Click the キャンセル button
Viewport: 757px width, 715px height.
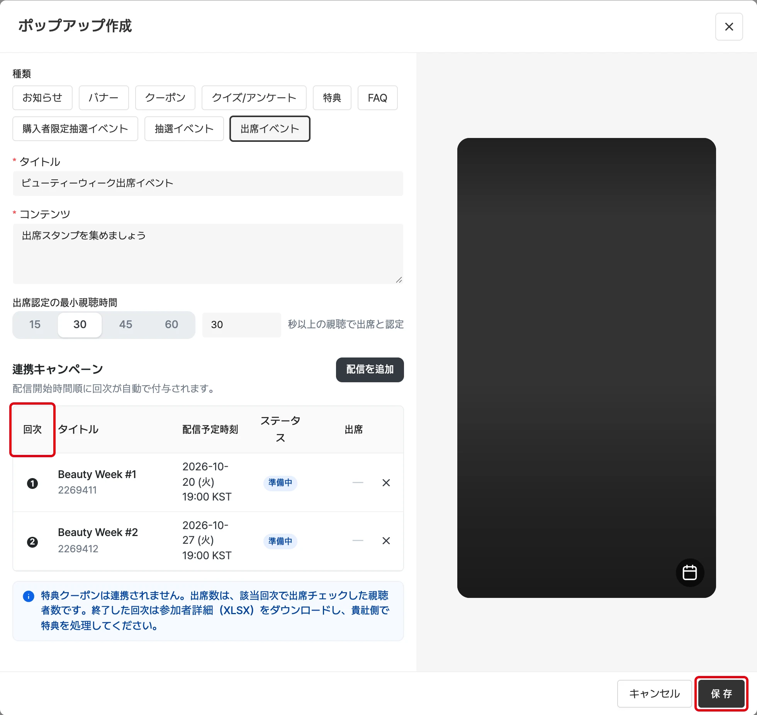[x=655, y=694]
